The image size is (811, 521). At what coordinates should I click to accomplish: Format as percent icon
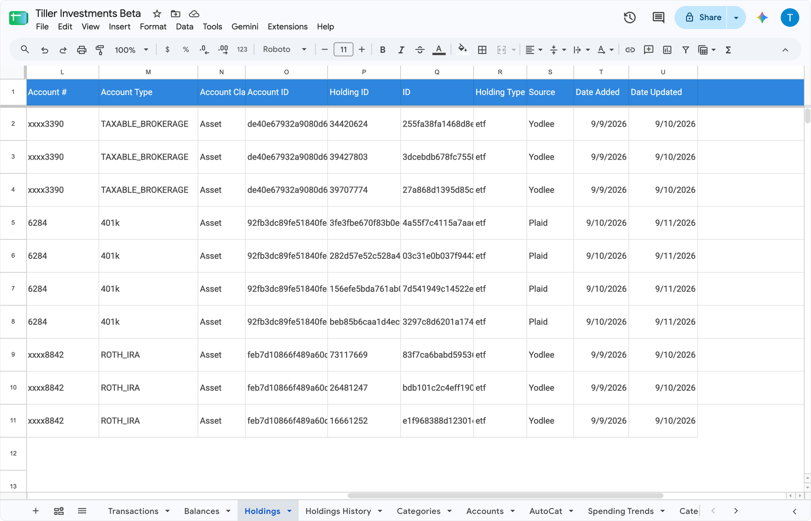(186, 50)
